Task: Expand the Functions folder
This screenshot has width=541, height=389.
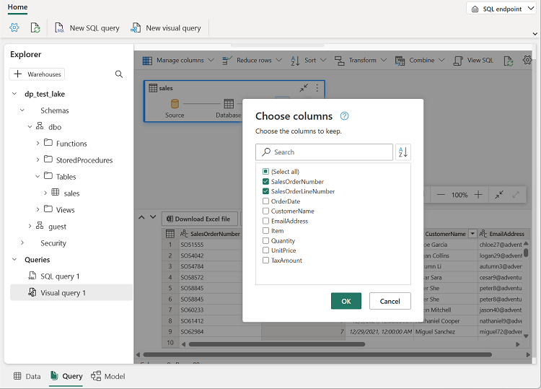Action: (38, 143)
